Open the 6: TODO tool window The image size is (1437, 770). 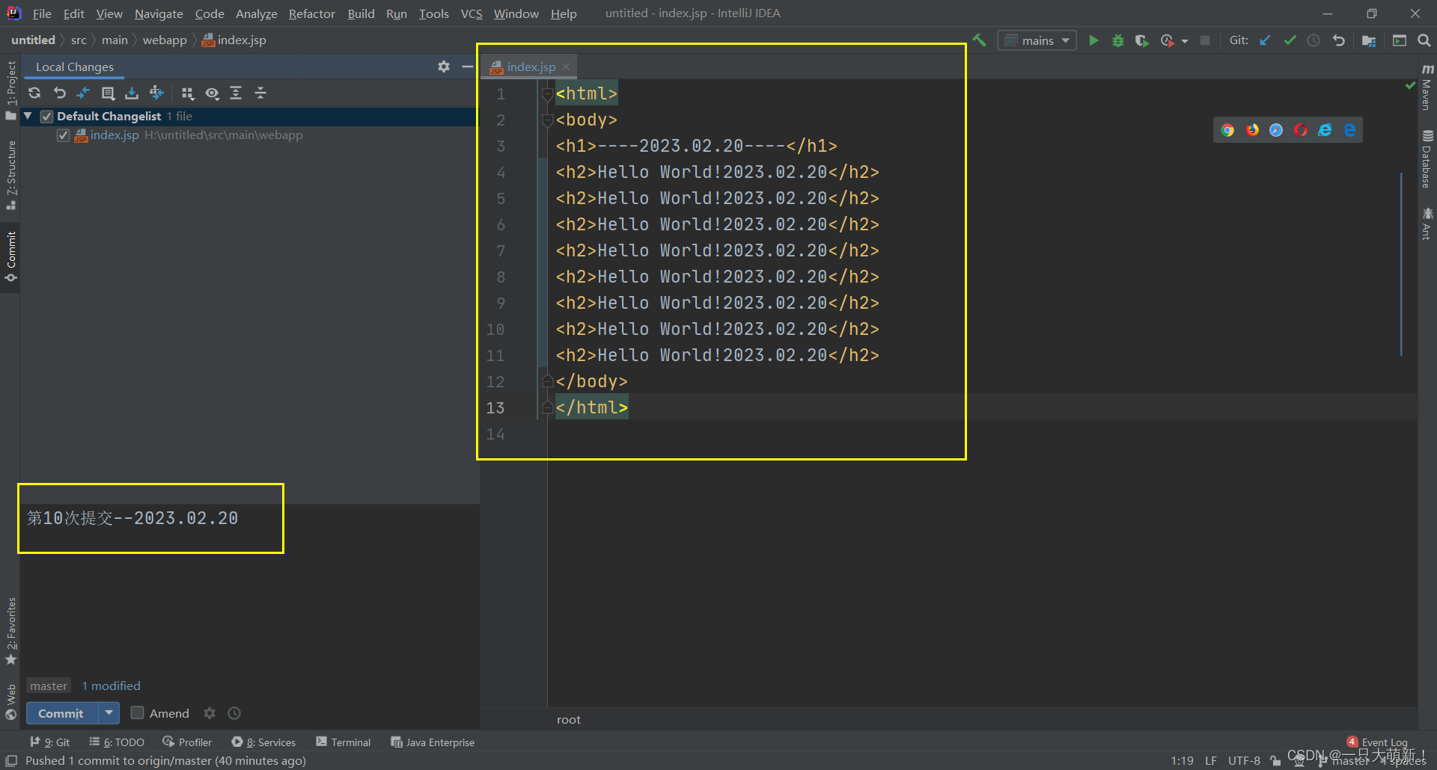coord(117,742)
